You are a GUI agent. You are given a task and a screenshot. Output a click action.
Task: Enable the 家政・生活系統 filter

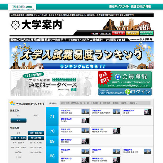pyautogui.click(x=36, y=147)
